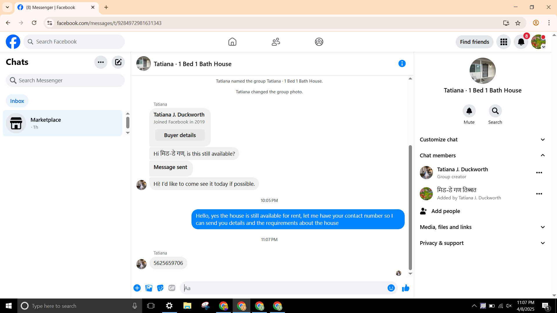The height and width of the screenshot is (313, 557).
Task: Click the message text field
Action: click(x=284, y=288)
